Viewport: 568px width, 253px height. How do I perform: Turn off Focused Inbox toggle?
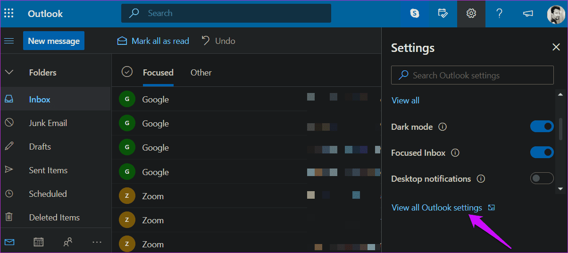(x=542, y=152)
